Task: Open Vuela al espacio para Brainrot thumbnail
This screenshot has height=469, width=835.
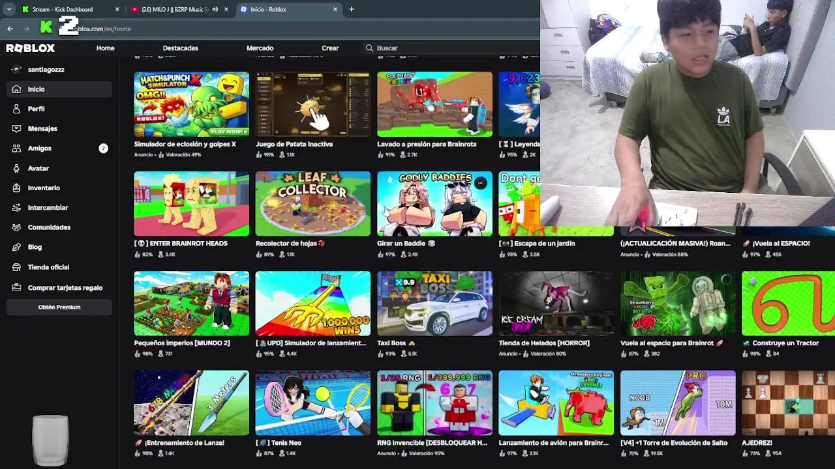Action: [x=678, y=304]
